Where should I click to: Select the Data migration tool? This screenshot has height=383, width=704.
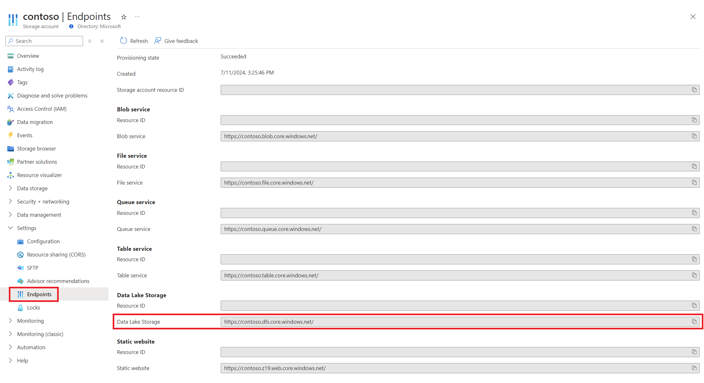coord(35,122)
